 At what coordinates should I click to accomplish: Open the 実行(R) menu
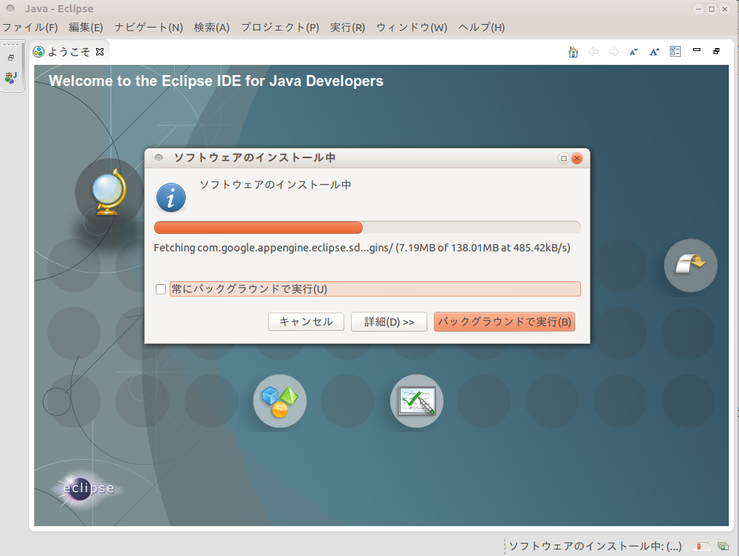pyautogui.click(x=347, y=28)
